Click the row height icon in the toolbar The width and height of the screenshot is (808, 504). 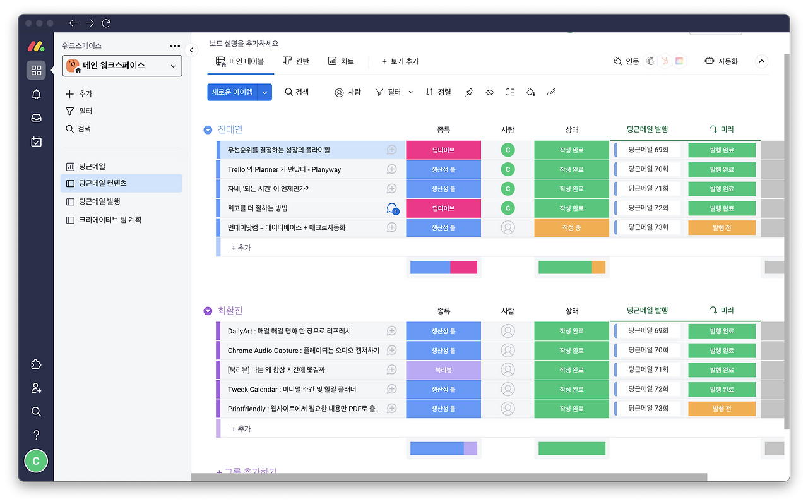pos(510,92)
